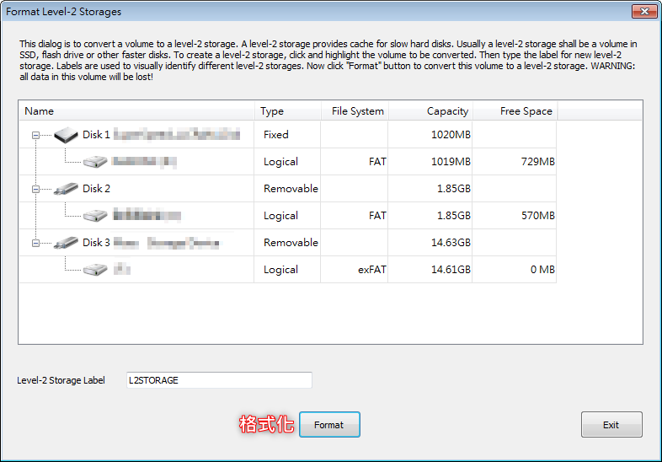Viewport: 662px width, 462px height.
Task: Sort by the Type column header
Action: click(x=287, y=111)
